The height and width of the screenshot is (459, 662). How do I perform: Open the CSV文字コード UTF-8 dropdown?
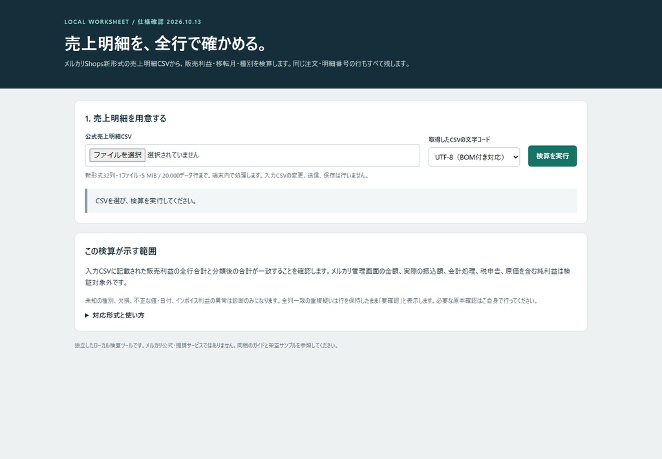(x=474, y=157)
